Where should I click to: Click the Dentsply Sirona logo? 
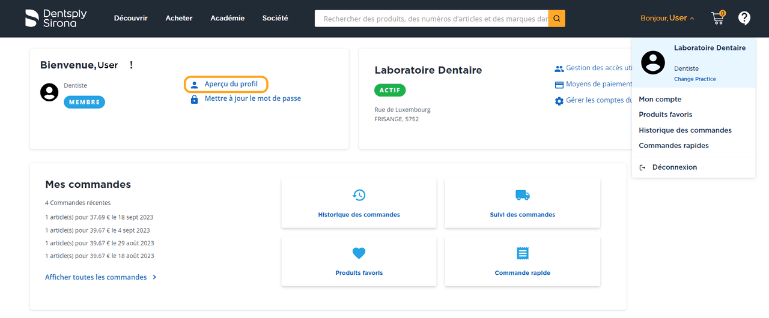tap(56, 18)
